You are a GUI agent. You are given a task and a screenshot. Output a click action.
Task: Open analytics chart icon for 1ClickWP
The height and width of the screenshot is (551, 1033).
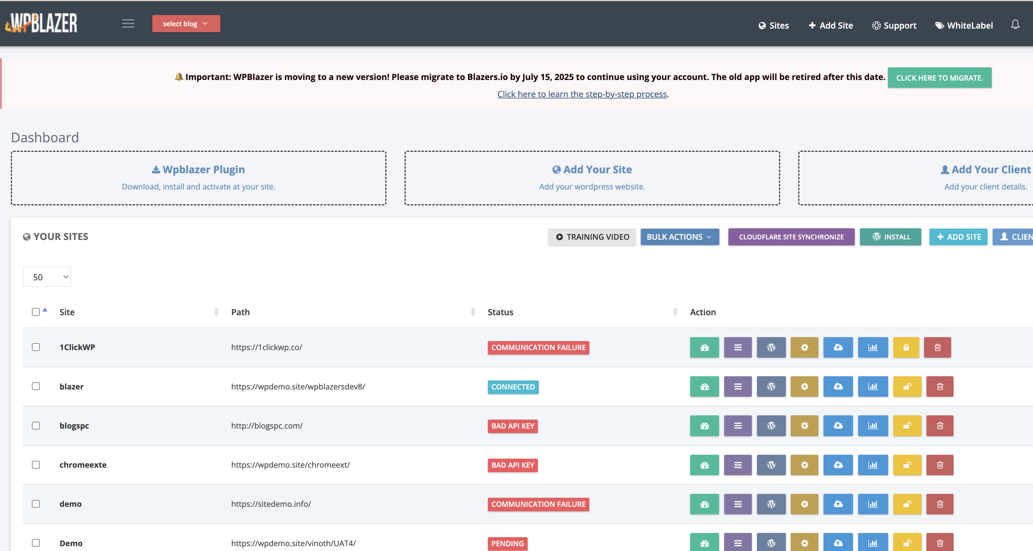873,347
